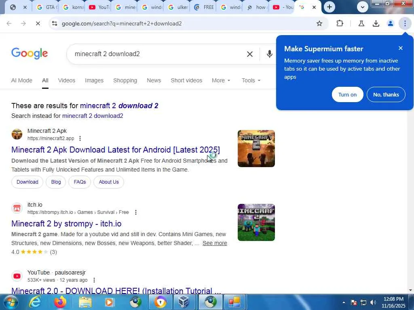Image resolution: width=414 pixels, height=310 pixels.
Task: Open Windows Explorer folder in the taskbar
Action: pyautogui.click(x=85, y=302)
